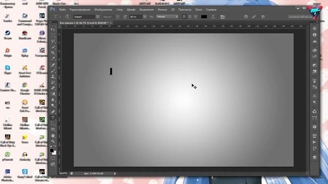Open the Info panel icon
Screen dimensions: 328x184
(314, 35)
